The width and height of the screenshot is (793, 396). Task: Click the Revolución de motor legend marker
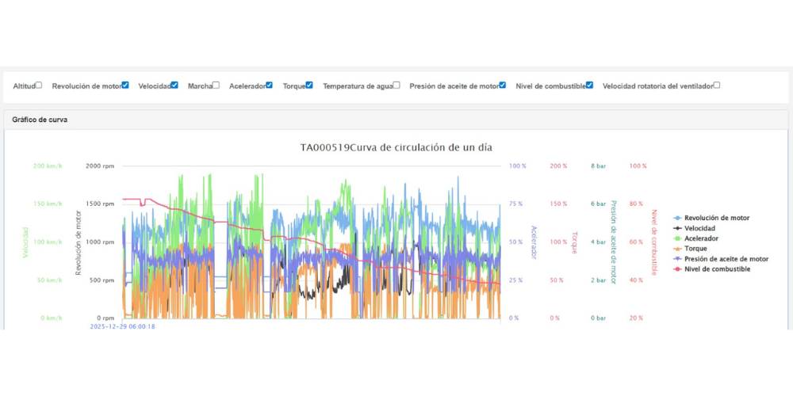(x=676, y=218)
